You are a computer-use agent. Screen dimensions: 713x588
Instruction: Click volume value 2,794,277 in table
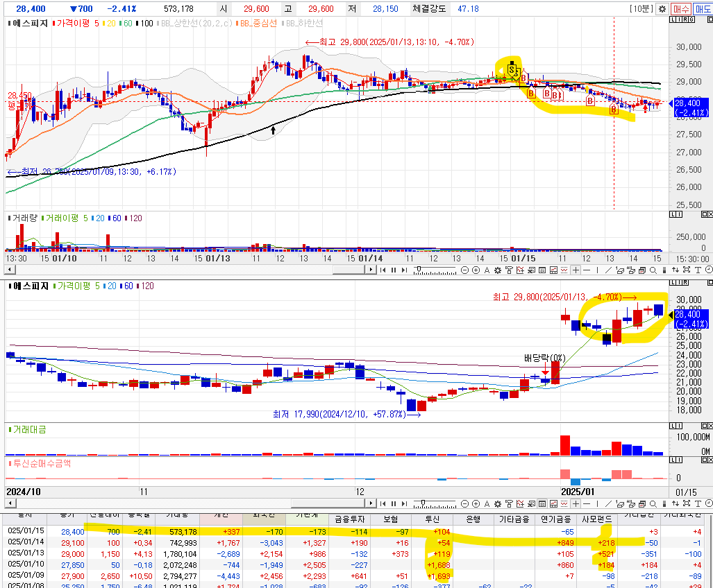(180, 576)
